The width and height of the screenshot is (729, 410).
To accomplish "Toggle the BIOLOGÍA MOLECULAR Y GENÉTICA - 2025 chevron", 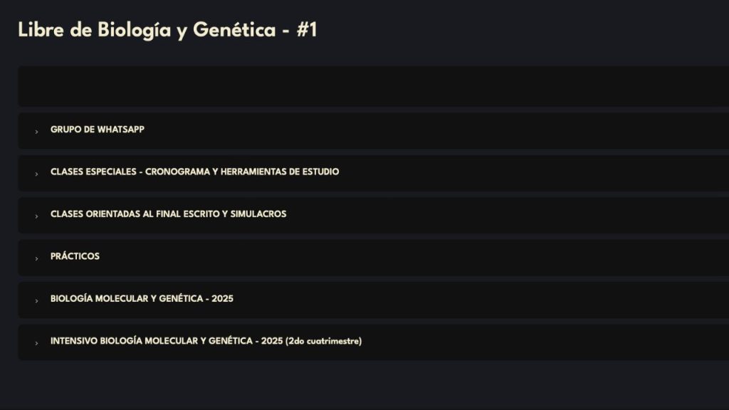I will click(36, 300).
